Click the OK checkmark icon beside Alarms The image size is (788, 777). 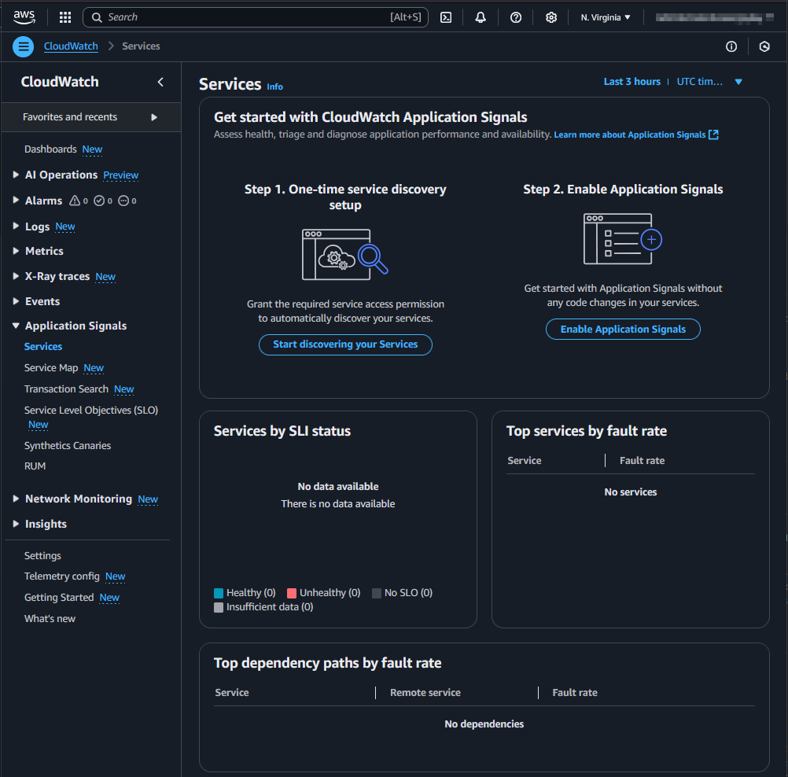pyautogui.click(x=97, y=201)
